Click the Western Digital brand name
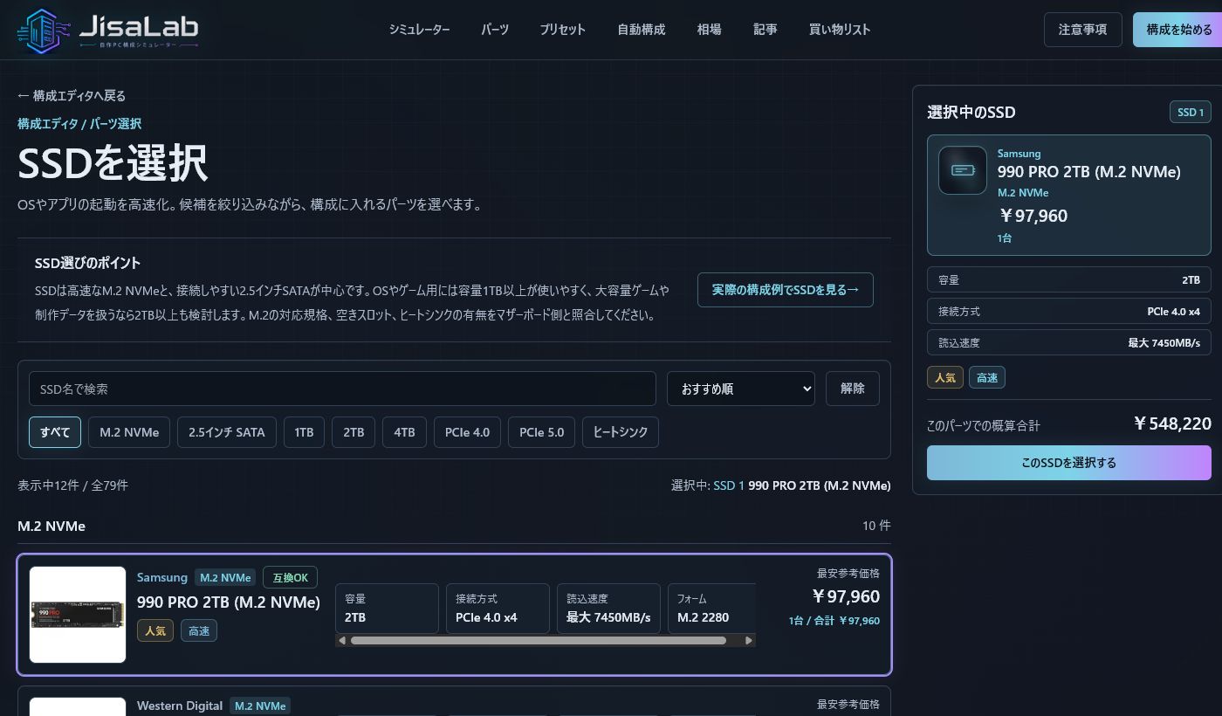The image size is (1222, 716). coord(180,706)
